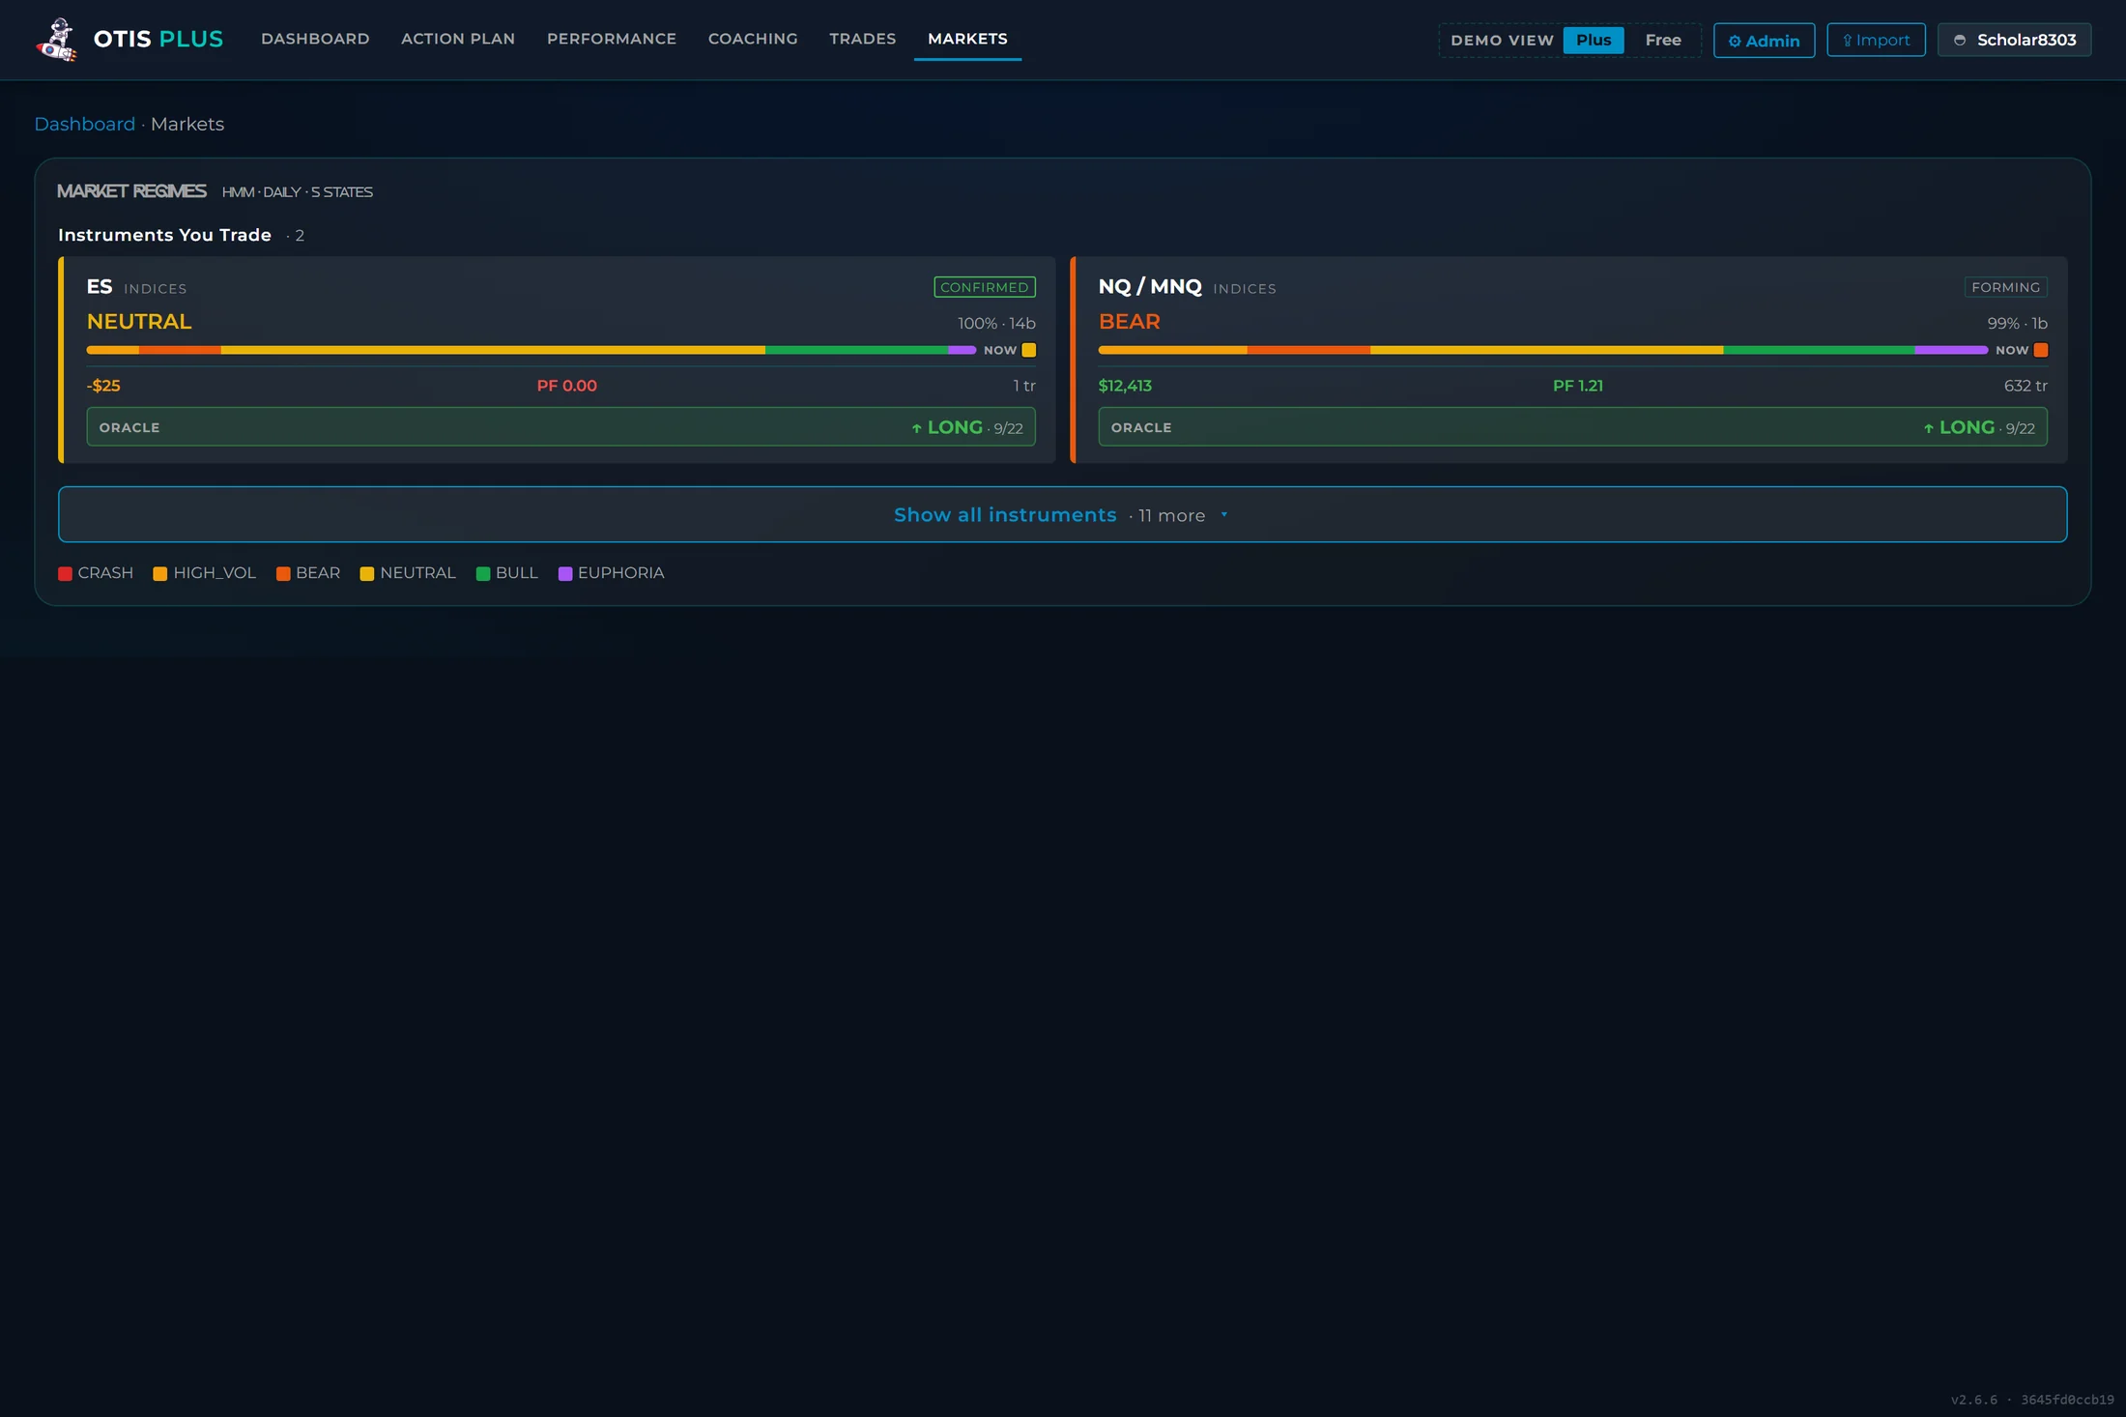Click the ES NOW yellow regime square
The width and height of the screenshot is (2126, 1417).
coord(1029,350)
